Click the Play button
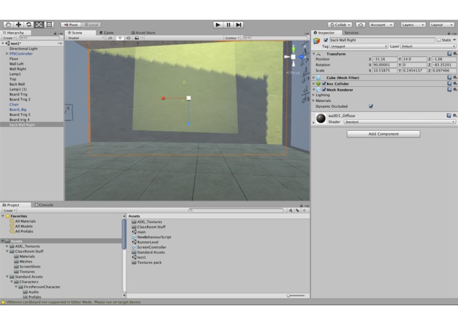 click(x=218, y=25)
